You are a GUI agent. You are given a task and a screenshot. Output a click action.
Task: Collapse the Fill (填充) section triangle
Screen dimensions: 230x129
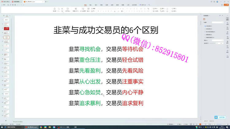tap(204, 22)
